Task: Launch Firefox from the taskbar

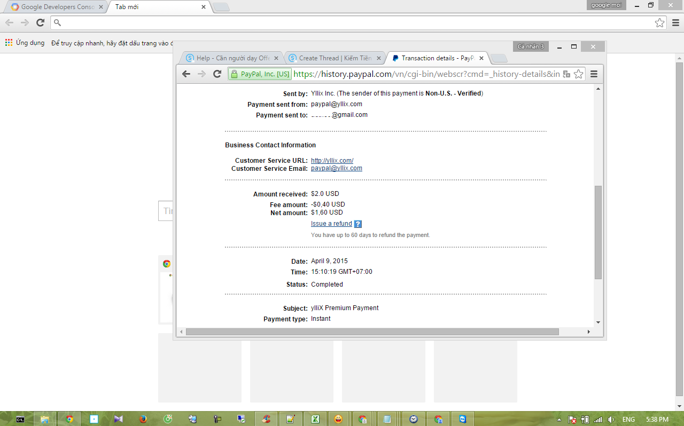Action: point(143,419)
